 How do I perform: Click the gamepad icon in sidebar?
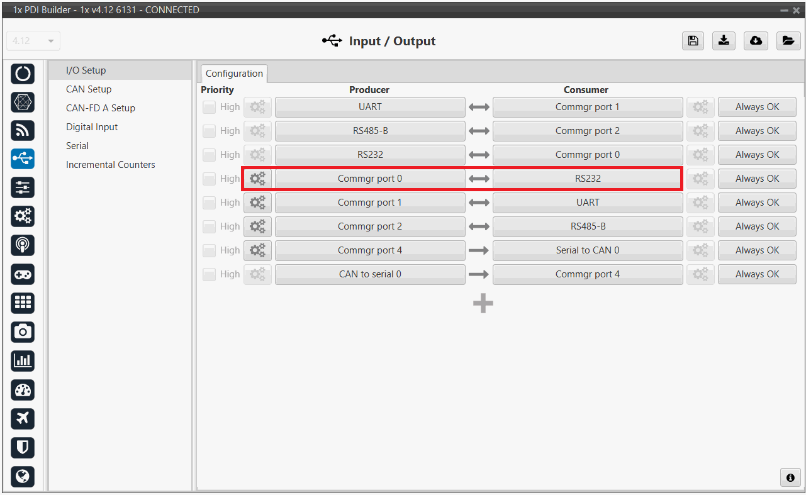(x=23, y=274)
